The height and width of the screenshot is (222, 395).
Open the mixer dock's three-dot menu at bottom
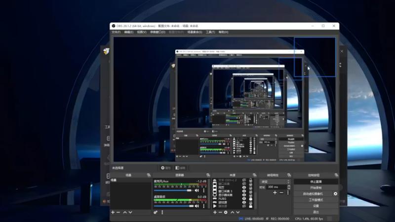point(162,213)
